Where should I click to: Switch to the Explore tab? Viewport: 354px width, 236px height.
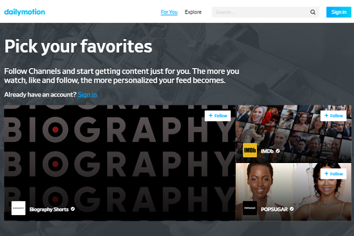click(x=193, y=12)
